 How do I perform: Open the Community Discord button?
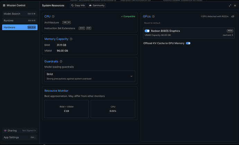tap(97, 6)
